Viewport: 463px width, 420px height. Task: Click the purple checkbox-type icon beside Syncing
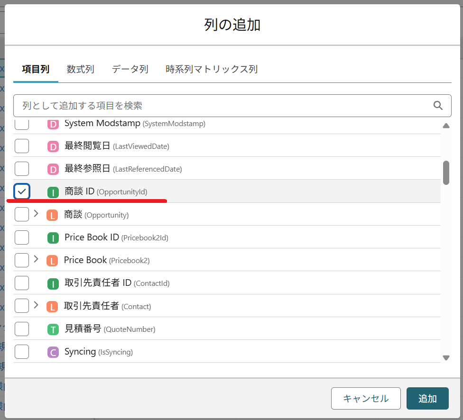[53, 352]
